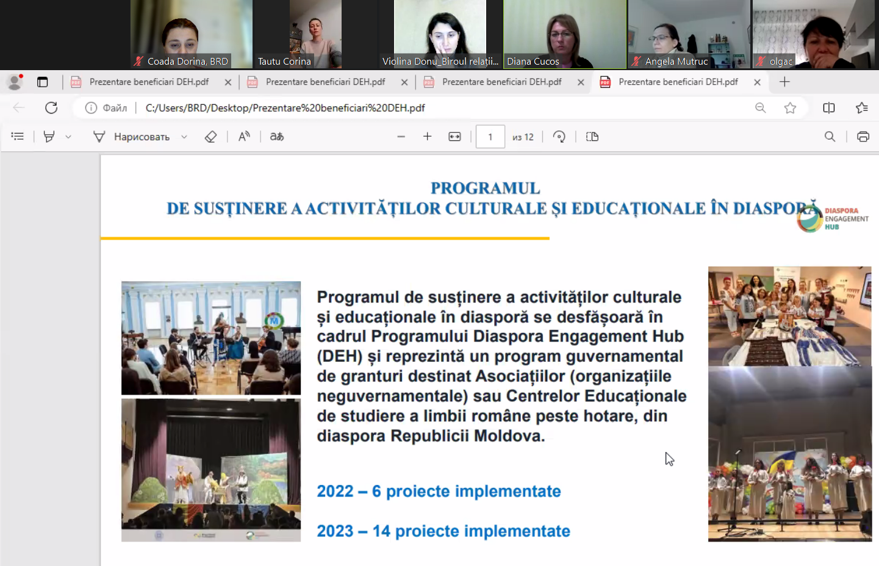The image size is (879, 566).
Task: Rotate the PDF page
Action: click(559, 137)
